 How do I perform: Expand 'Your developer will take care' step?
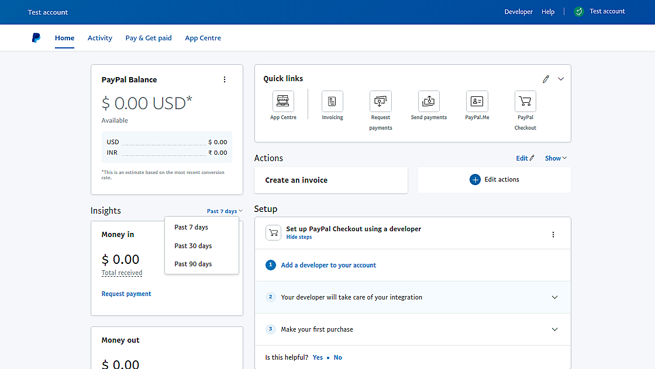(x=555, y=297)
